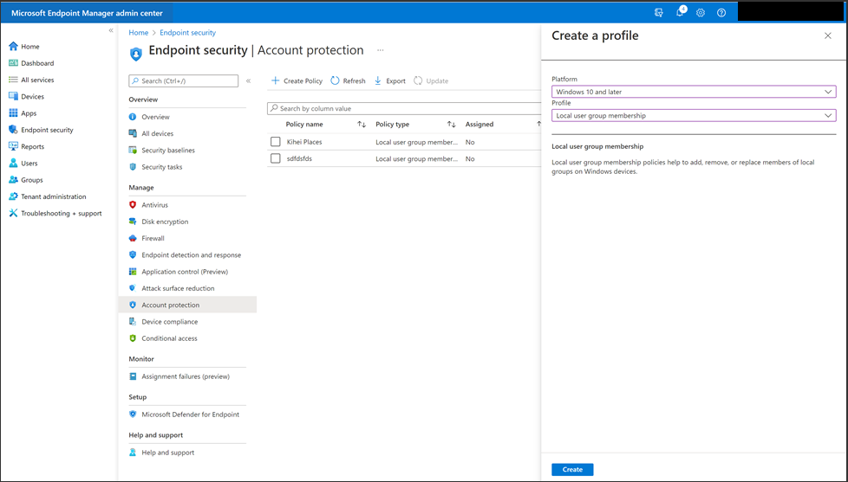Click the Groups icon in left navigation

pos(14,180)
